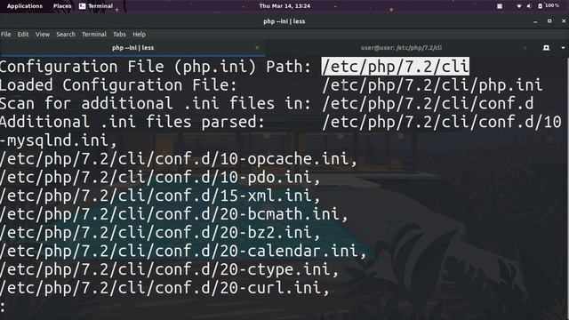Click the new tab icon button
Image resolution: width=569 pixels, height=320 pixels.
[x=546, y=48]
